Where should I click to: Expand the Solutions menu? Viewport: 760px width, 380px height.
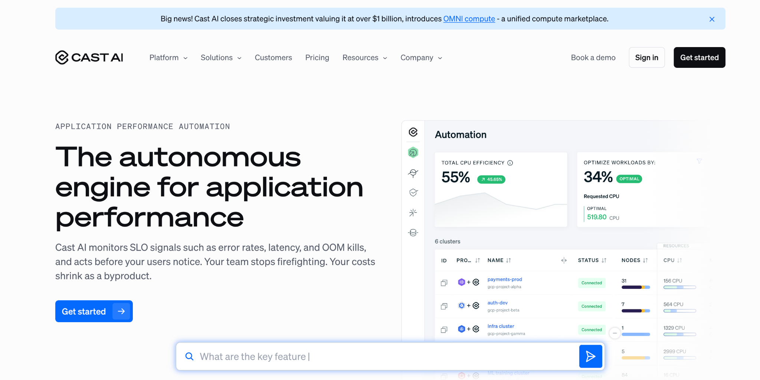tap(221, 57)
